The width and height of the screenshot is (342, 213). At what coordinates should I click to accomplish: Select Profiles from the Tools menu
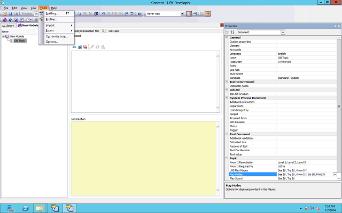pos(51,19)
